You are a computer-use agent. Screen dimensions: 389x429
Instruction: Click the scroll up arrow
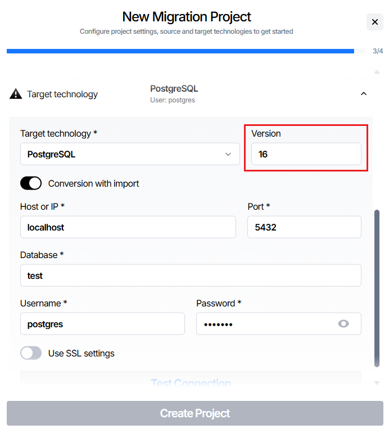[377, 72]
